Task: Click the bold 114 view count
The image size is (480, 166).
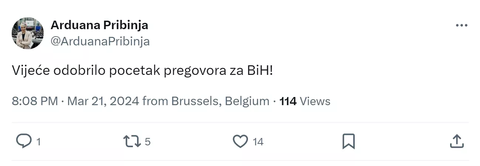Action: pyautogui.click(x=288, y=101)
